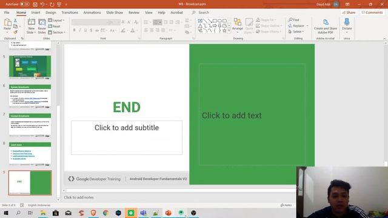Open the File menu

coord(7,12)
